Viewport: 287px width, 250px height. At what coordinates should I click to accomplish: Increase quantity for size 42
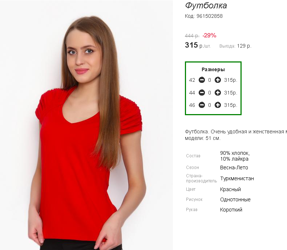[x=218, y=80]
